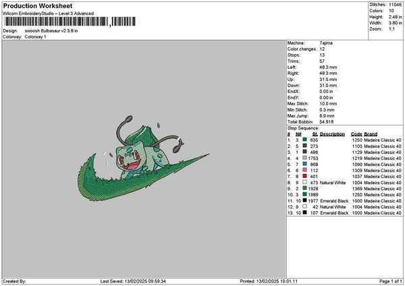Select the "Colorway 1" value

click(35, 36)
